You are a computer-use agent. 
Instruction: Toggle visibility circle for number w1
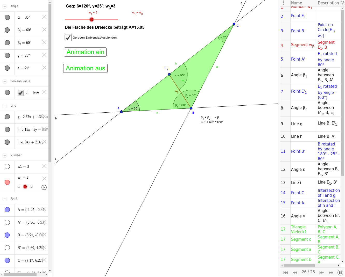pyautogui.click(x=7, y=166)
